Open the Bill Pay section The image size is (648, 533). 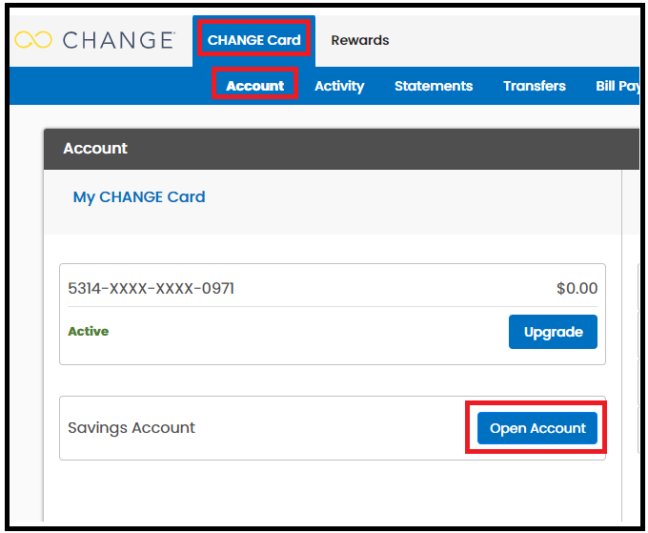tap(618, 86)
